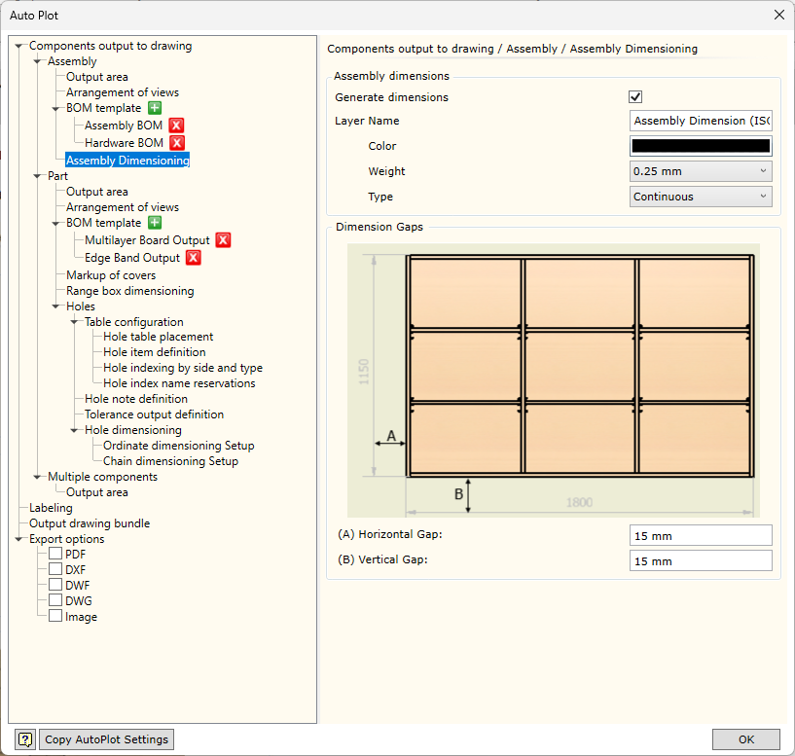The image size is (795, 756).
Task: Select Edge Band Output item
Action: 132,258
